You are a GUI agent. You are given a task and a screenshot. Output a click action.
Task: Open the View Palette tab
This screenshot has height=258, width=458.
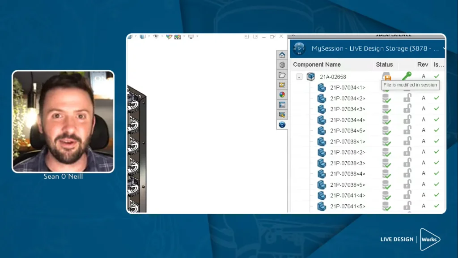point(282,85)
